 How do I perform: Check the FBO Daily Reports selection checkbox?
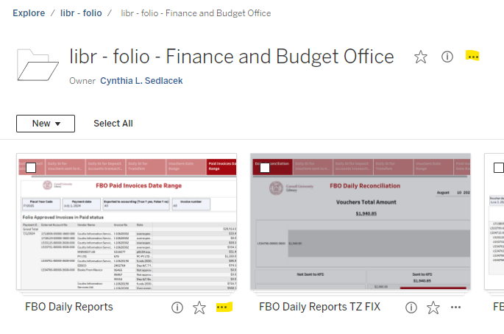pyautogui.click(x=31, y=168)
